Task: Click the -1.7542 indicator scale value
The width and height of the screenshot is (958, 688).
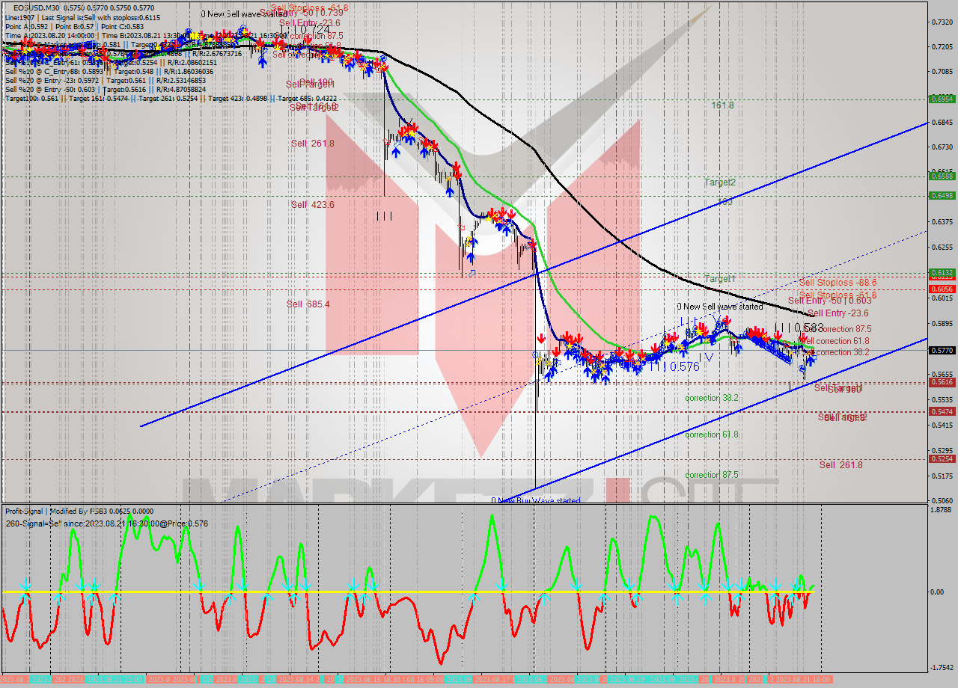Action: click(941, 668)
